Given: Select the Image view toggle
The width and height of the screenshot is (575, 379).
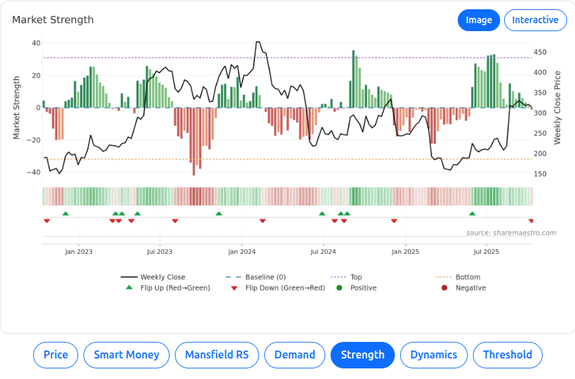Looking at the screenshot, I should pyautogui.click(x=478, y=20).
